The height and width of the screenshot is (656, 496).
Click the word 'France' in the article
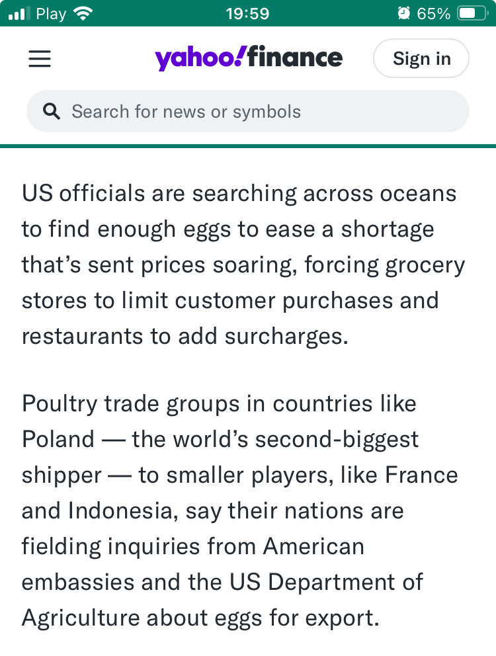pyautogui.click(x=421, y=475)
